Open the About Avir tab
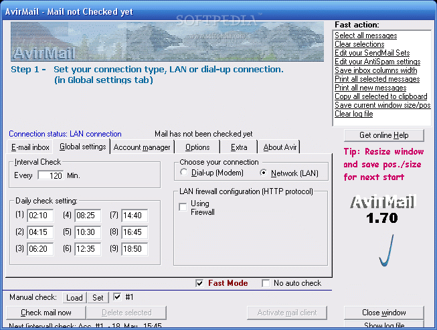The height and width of the screenshot is (330, 437). [280, 147]
